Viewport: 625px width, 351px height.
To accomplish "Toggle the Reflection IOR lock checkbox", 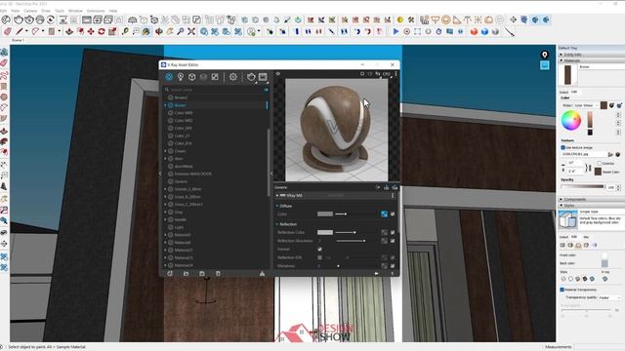I will click(x=319, y=257).
